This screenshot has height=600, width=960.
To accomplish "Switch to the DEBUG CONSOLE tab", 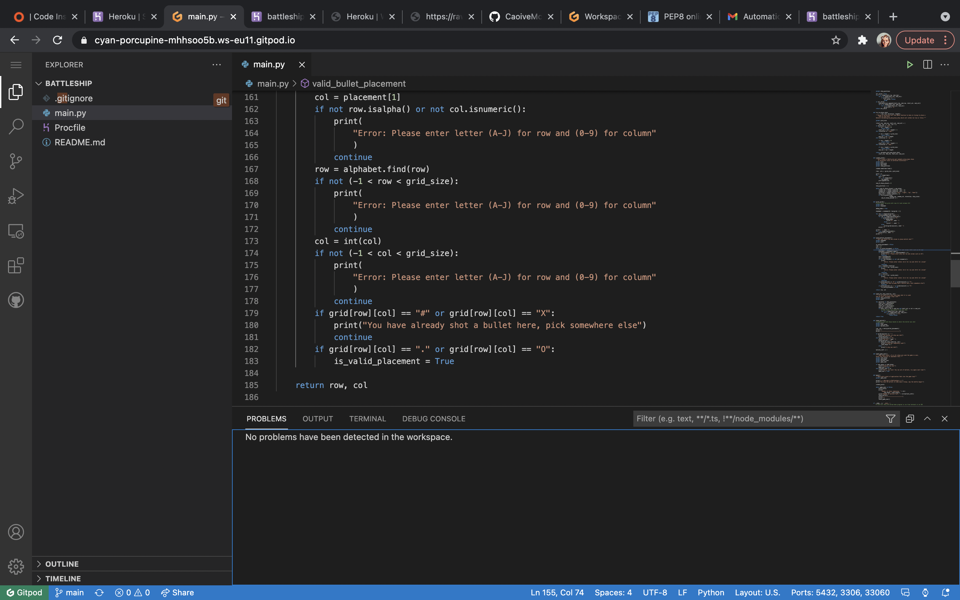I will (434, 419).
